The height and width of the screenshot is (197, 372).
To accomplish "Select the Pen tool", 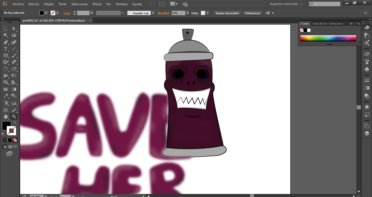I will click(x=5, y=42).
